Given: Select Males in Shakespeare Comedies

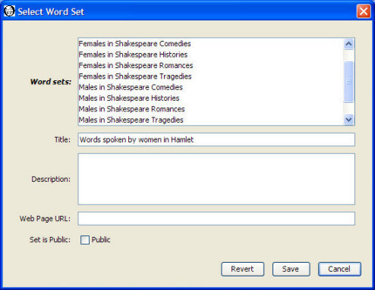Looking at the screenshot, I should [x=211, y=87].
